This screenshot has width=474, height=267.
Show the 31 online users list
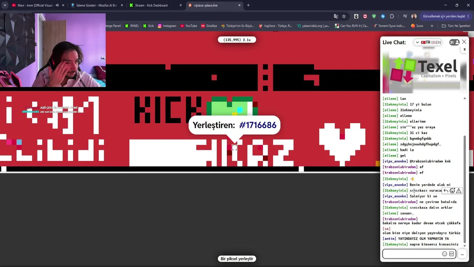(x=454, y=42)
